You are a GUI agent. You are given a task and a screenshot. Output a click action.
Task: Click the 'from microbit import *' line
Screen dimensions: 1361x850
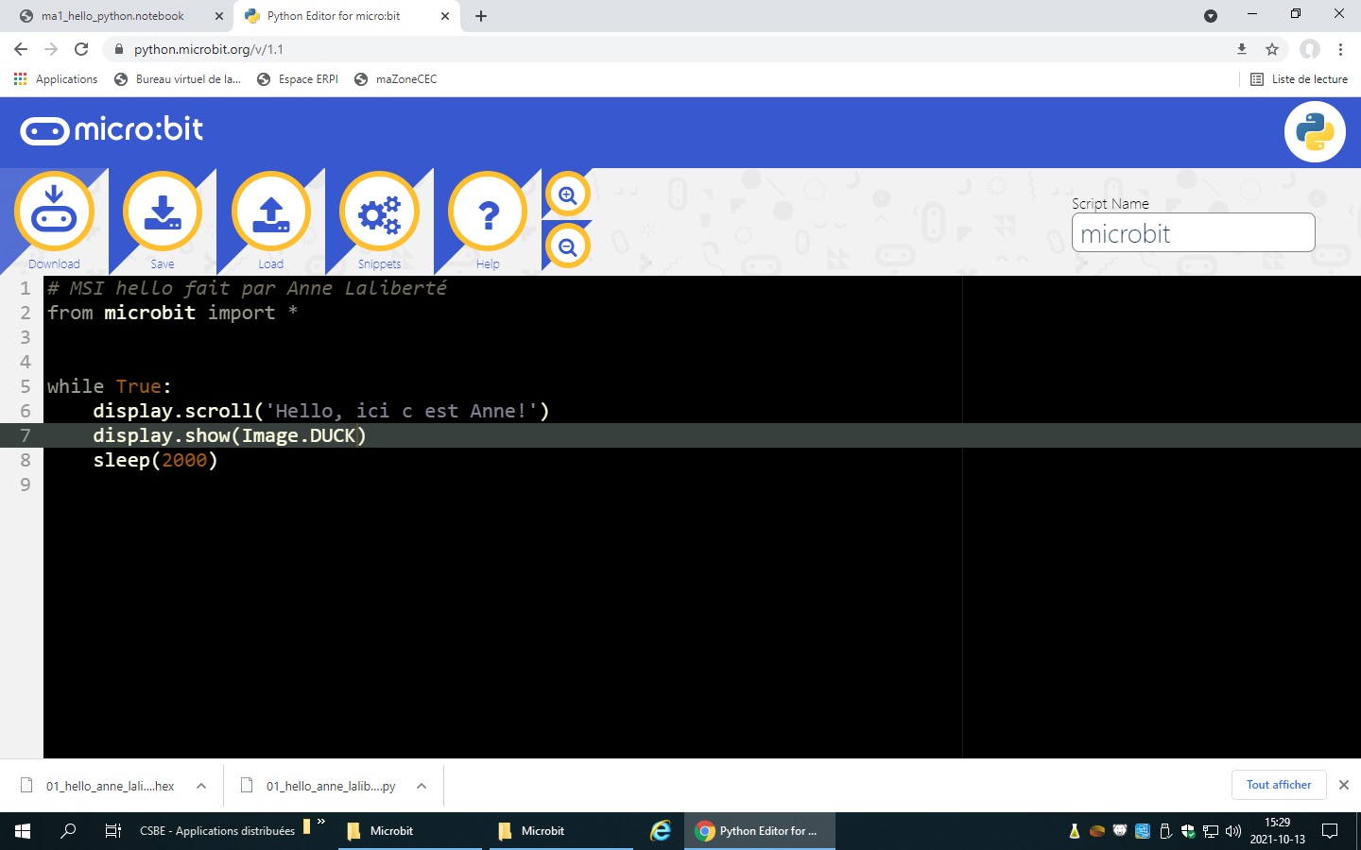tap(173, 313)
